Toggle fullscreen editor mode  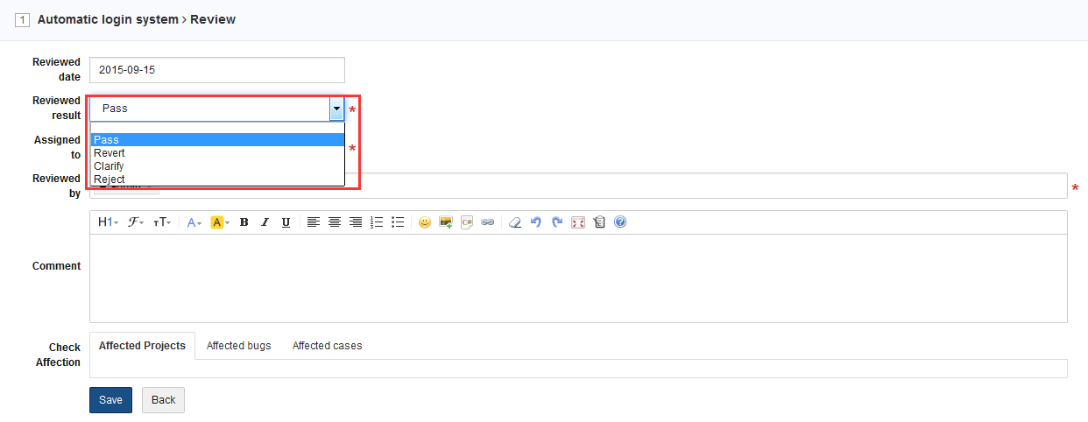[578, 222]
